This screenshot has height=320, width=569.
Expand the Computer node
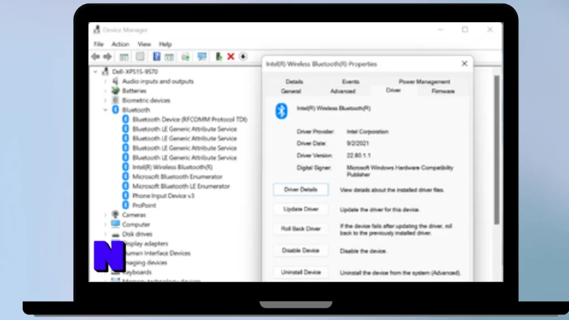pyautogui.click(x=106, y=224)
